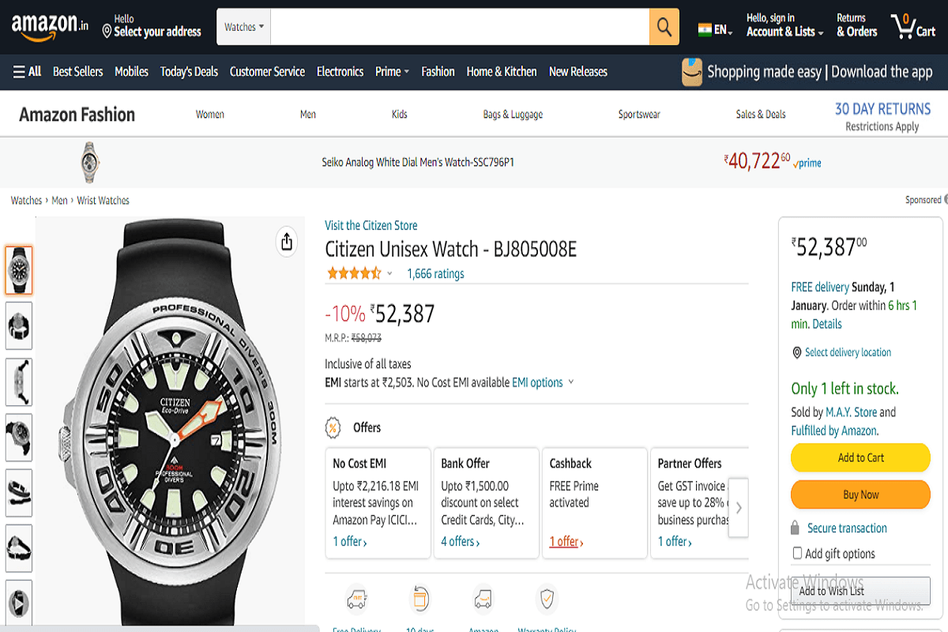The height and width of the screenshot is (632, 948).
Task: Click the location pin to select delivery location
Action: (796, 352)
